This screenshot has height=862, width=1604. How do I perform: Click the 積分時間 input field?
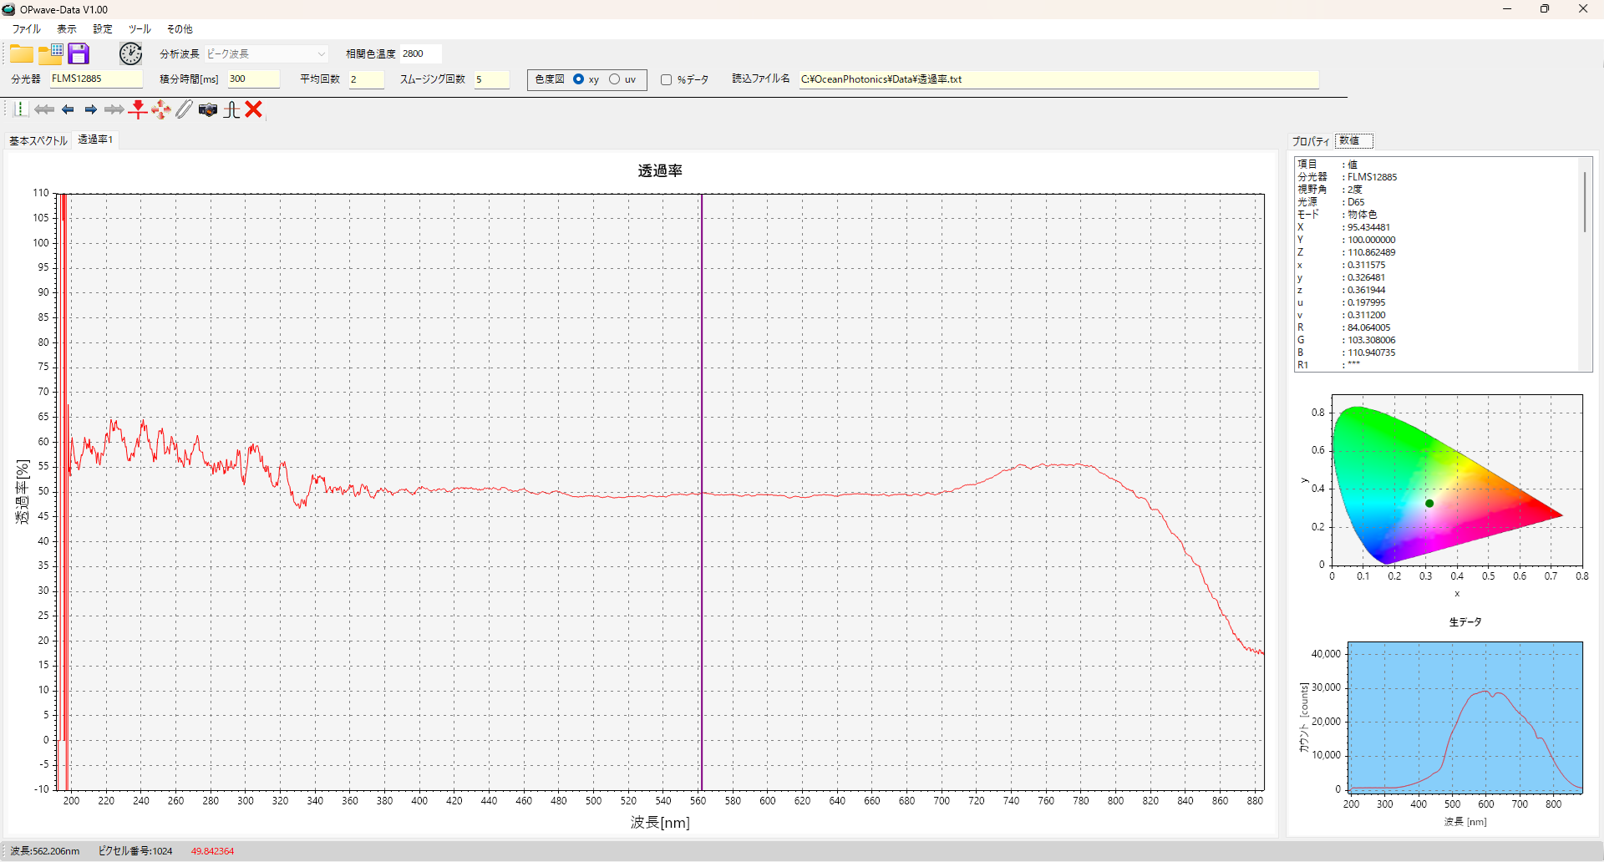(x=253, y=79)
